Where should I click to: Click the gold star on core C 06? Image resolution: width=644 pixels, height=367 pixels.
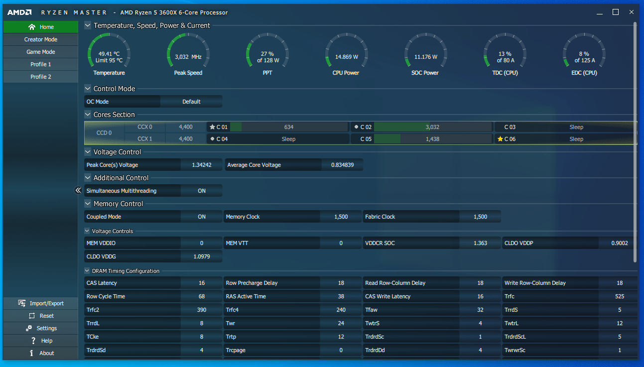(x=500, y=139)
